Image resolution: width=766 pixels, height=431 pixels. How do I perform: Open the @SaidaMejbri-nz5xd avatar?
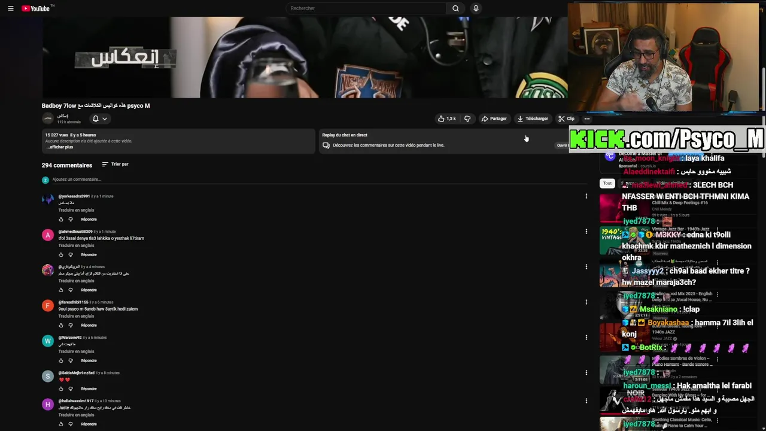coord(48,376)
